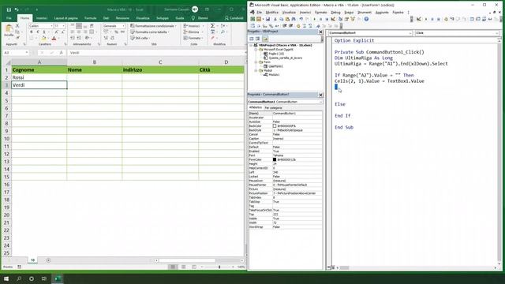Open the Excel File tab
This screenshot has height=284, width=505.
tap(9, 18)
